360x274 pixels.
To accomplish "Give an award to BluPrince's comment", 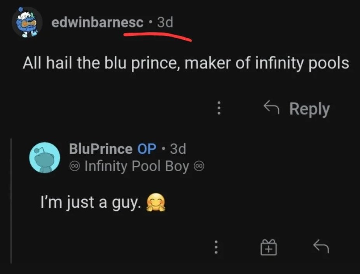I will (x=269, y=247).
